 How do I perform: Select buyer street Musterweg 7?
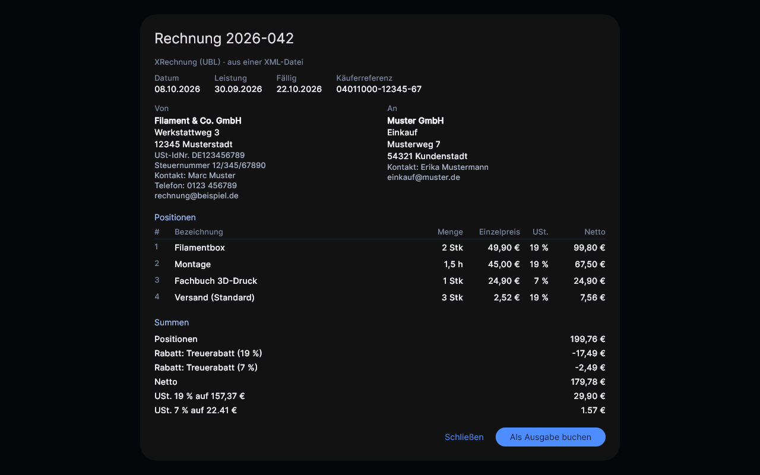pyautogui.click(x=414, y=144)
